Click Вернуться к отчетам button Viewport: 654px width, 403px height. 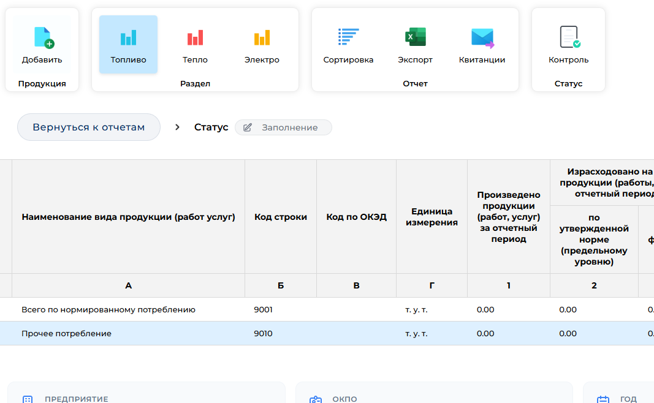point(89,127)
